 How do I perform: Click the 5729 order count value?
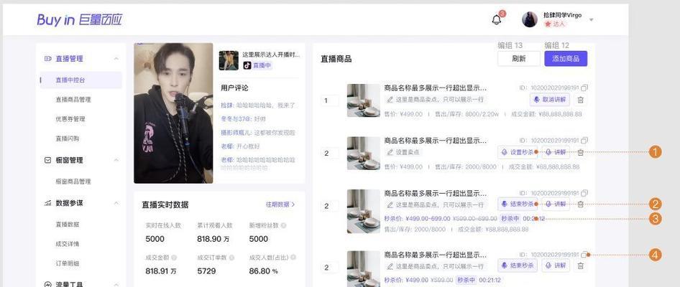(206, 271)
